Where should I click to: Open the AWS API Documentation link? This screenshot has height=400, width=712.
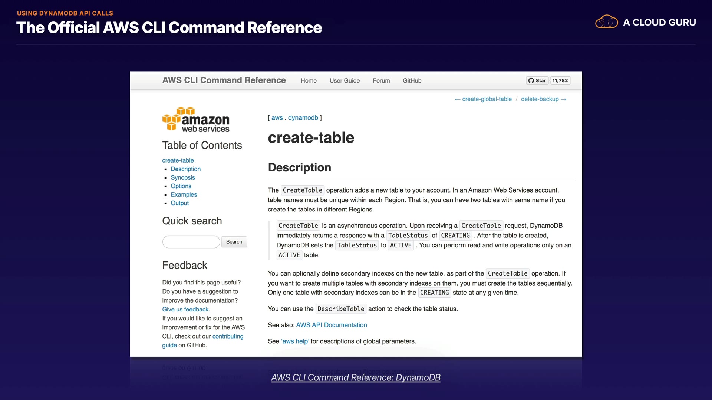click(x=331, y=325)
